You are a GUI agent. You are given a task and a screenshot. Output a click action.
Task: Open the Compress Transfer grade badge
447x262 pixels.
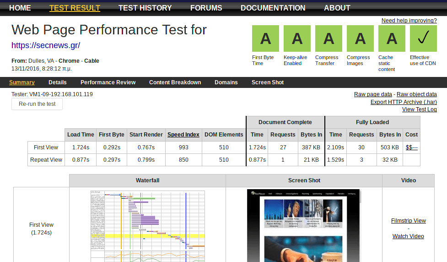pos(329,38)
